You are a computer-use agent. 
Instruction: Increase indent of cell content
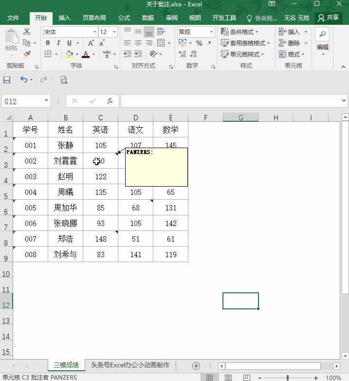click(138, 54)
